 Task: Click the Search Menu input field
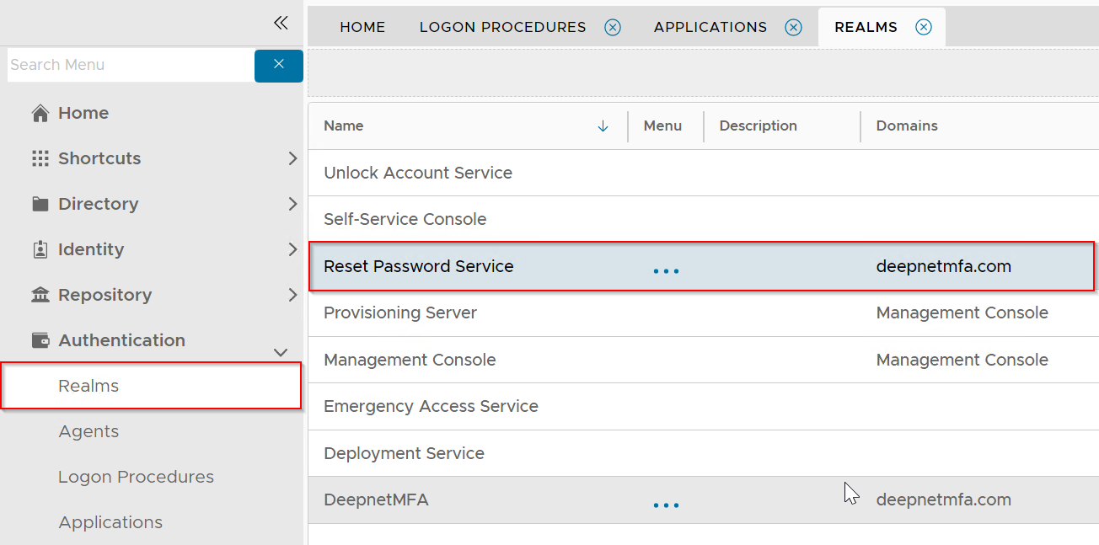click(130, 65)
